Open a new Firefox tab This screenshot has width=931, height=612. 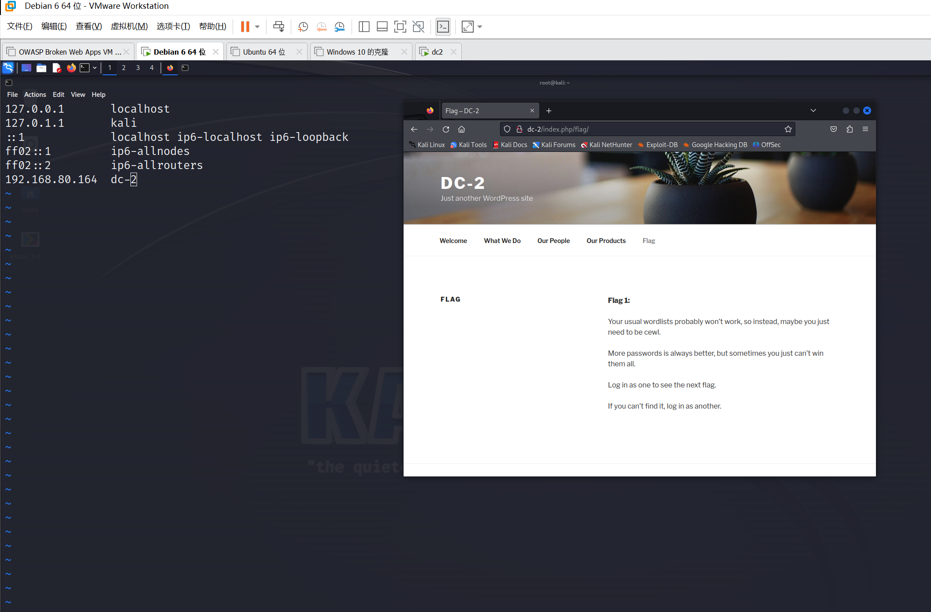click(549, 111)
